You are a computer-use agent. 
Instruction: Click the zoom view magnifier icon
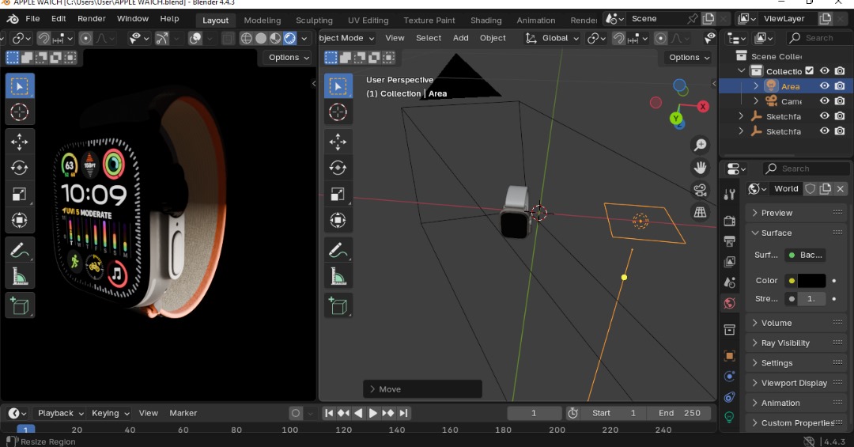point(700,145)
